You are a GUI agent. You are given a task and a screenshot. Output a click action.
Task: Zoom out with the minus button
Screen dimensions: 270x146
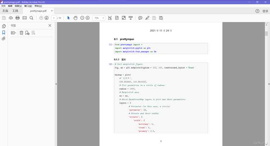point(82,18)
